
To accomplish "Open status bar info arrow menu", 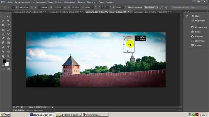I will coord(53,107).
